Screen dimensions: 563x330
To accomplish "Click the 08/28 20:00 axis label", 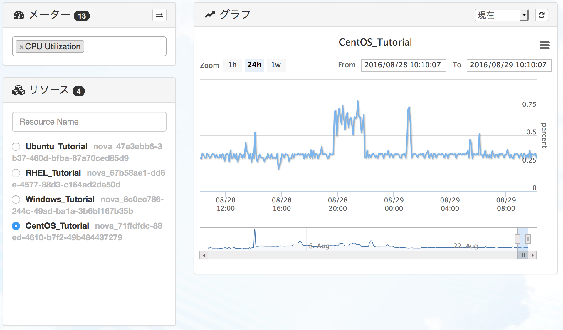I will coord(338,204).
